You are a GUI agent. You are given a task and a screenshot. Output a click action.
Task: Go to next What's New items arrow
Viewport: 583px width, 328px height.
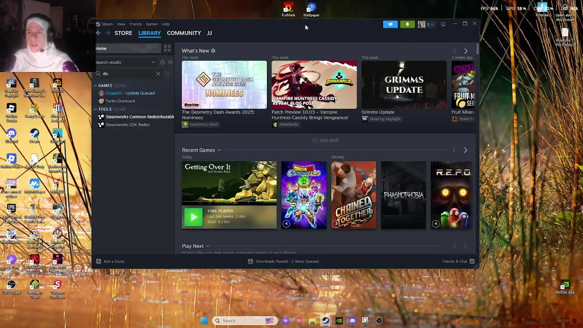465,51
